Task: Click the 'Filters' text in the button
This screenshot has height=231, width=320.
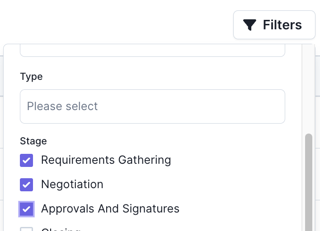Action: pos(282,25)
